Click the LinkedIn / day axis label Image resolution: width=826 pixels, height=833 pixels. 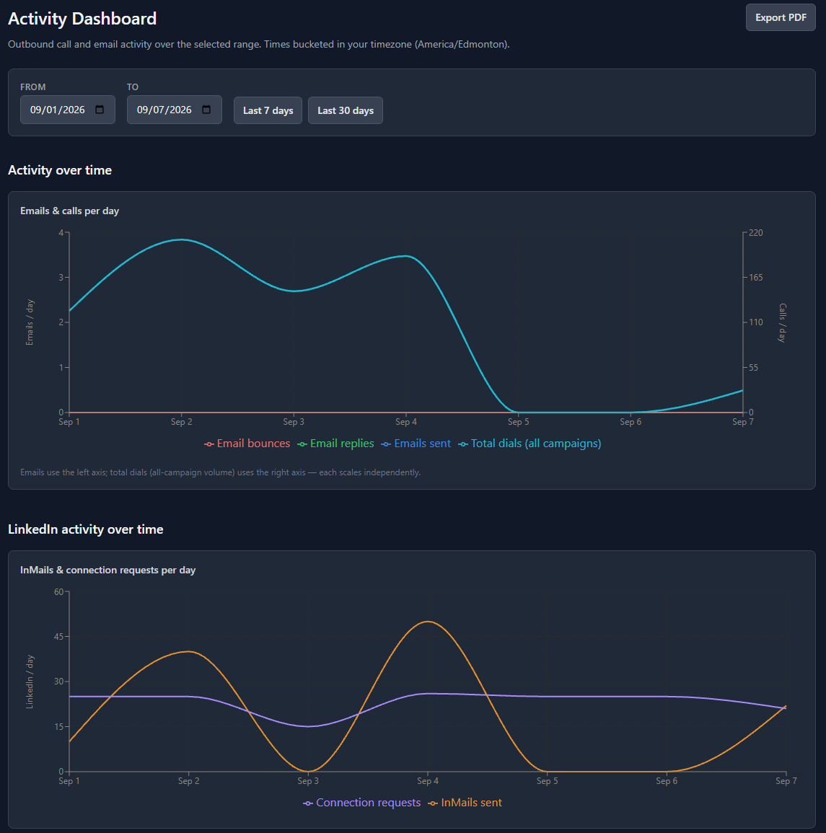[30, 682]
